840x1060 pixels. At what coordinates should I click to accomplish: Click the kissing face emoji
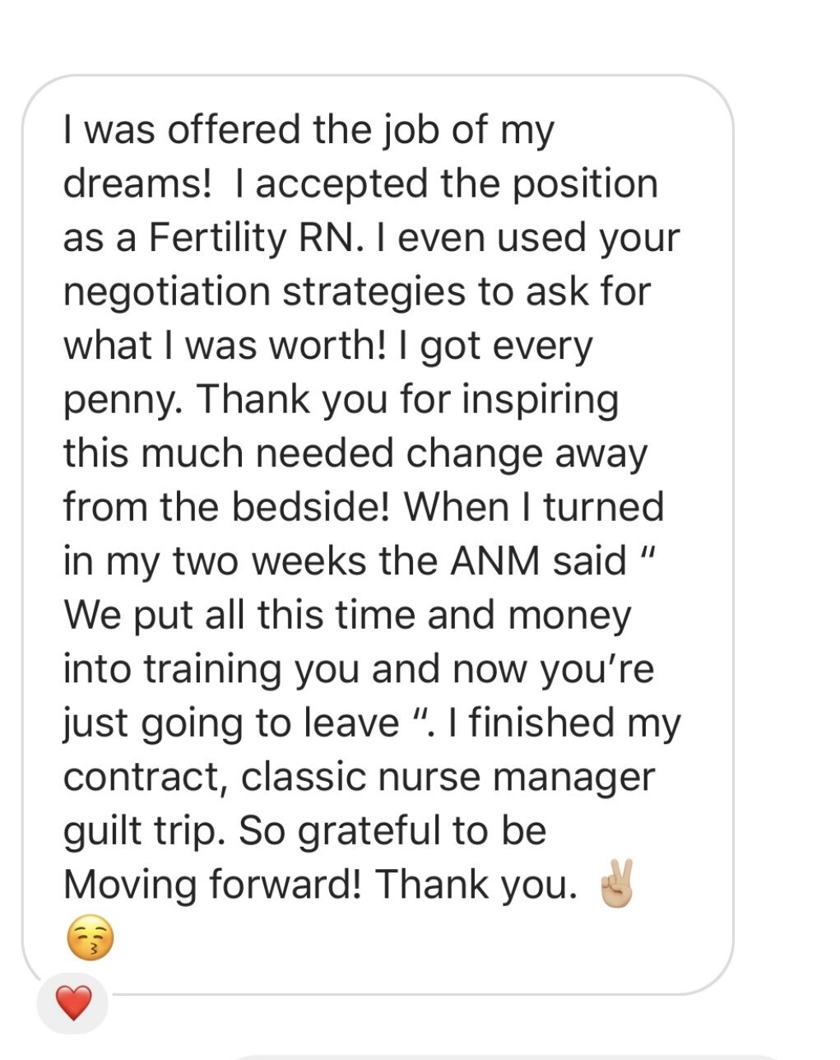point(90,939)
